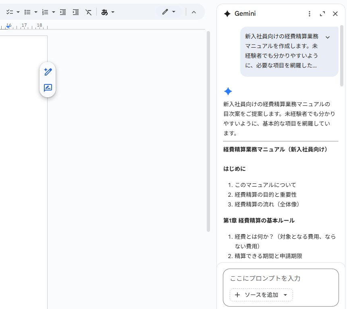Viewport: 347px width, 309px height.
Task: Collapse the toolbar with the up chevron
Action: (194, 12)
